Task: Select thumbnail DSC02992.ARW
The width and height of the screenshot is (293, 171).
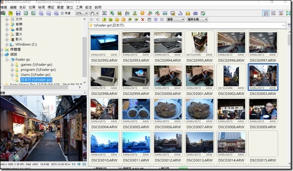Action: pyautogui.click(x=104, y=44)
